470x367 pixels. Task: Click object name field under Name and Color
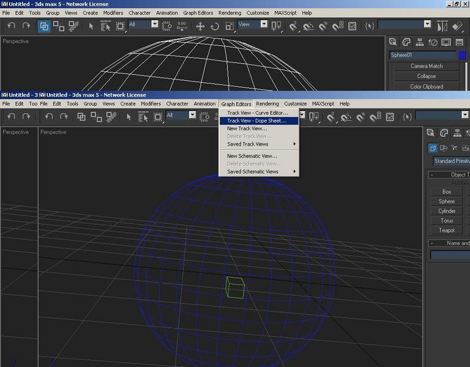[450, 254]
